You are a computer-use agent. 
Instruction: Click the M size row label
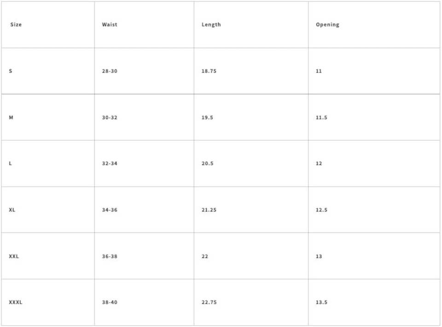[11, 118]
